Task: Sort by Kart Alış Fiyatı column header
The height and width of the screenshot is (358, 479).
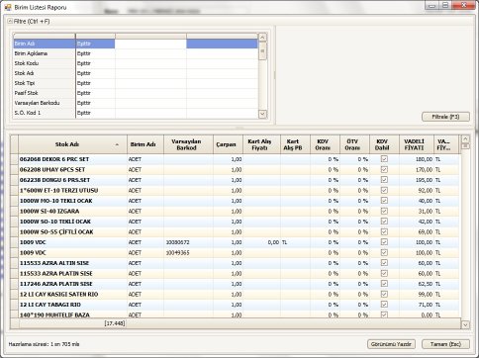Action: point(261,144)
